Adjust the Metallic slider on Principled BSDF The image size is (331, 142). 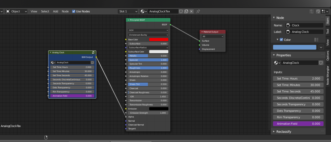click(148, 56)
